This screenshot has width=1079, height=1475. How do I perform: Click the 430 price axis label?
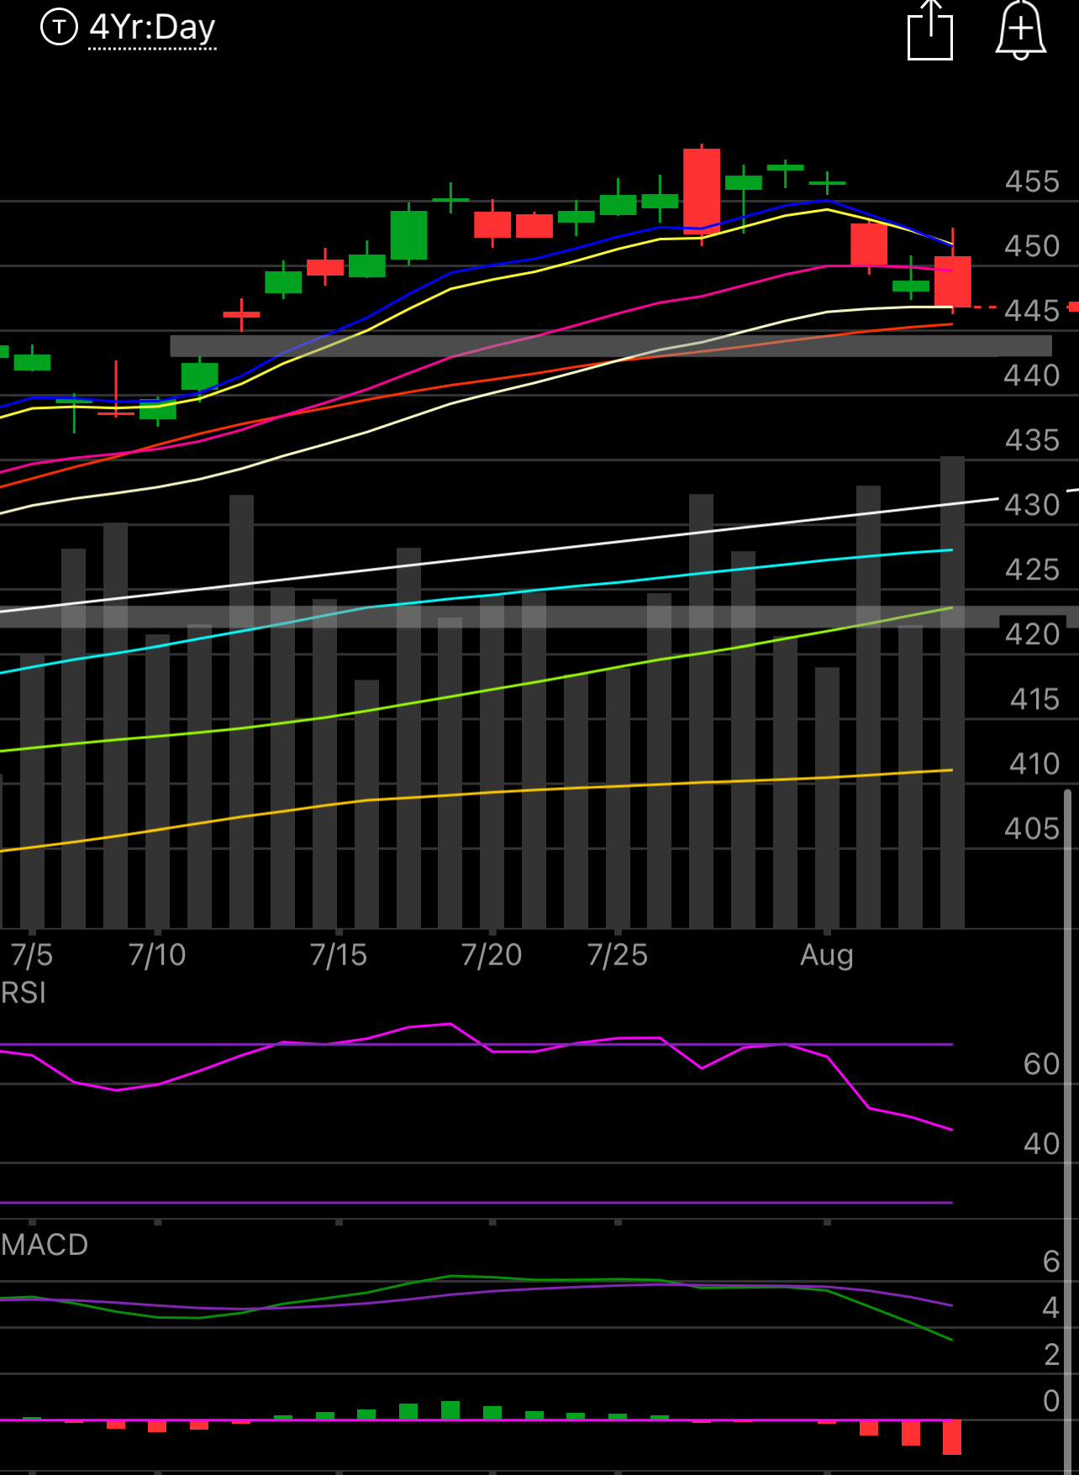[x=1032, y=505]
